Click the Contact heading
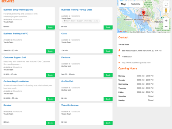172x129 pixels. pos(123,37)
